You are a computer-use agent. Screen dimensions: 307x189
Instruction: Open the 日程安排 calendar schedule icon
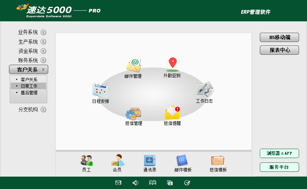click(x=100, y=90)
